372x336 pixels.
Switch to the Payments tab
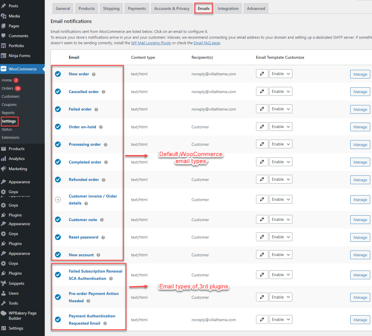[x=137, y=8]
